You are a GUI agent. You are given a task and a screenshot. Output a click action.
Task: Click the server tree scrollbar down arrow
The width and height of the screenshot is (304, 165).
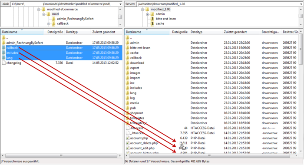[301, 24]
